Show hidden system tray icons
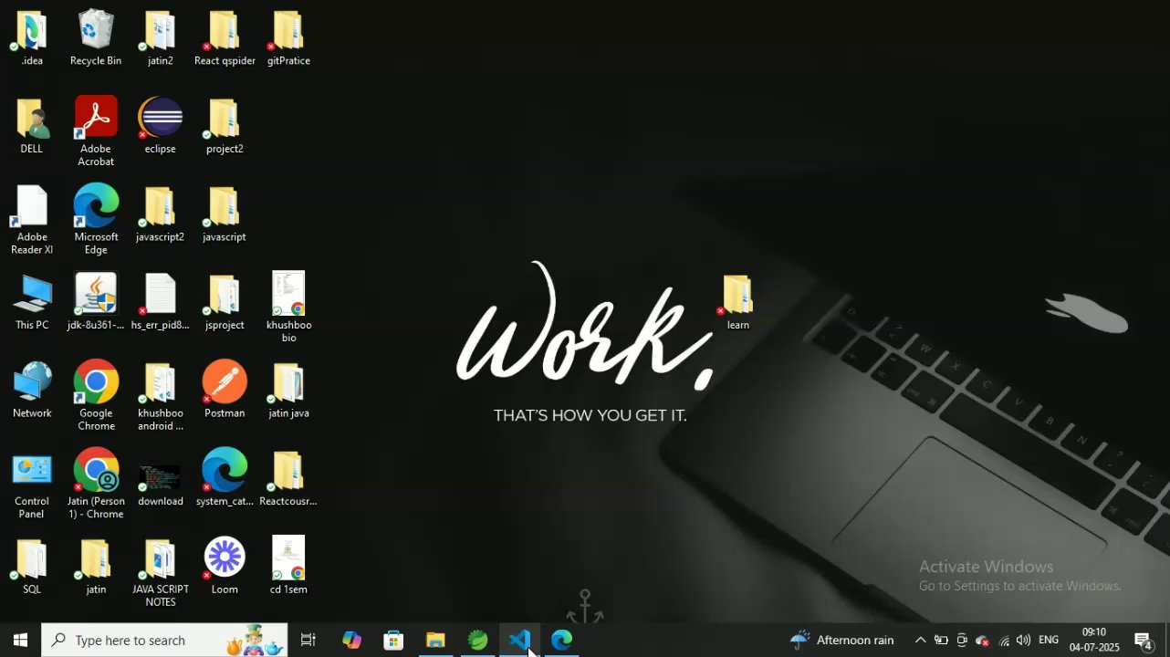Image resolution: width=1170 pixels, height=657 pixels. [x=920, y=641]
